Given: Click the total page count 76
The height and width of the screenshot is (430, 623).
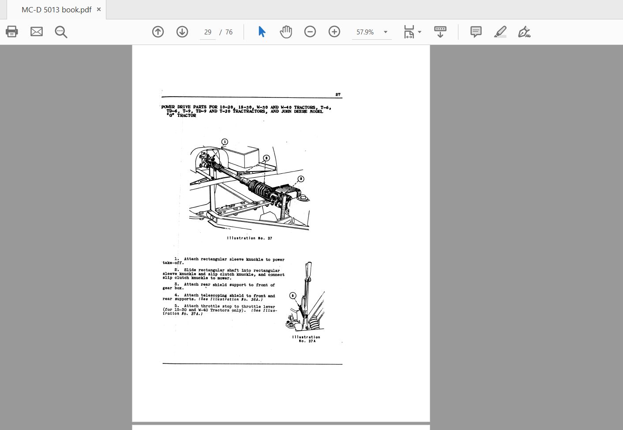Looking at the screenshot, I should [229, 32].
